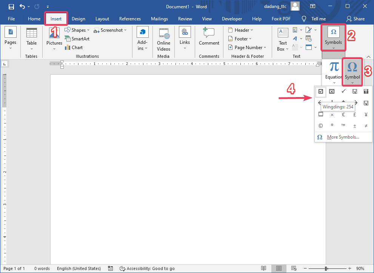Open the Tell me search box
The image size is (374, 273).
click(x=314, y=19)
